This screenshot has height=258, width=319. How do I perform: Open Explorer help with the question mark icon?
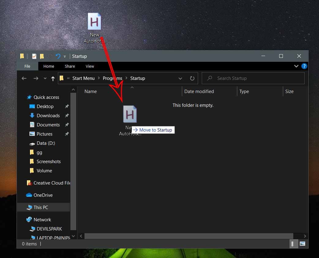[x=304, y=66]
